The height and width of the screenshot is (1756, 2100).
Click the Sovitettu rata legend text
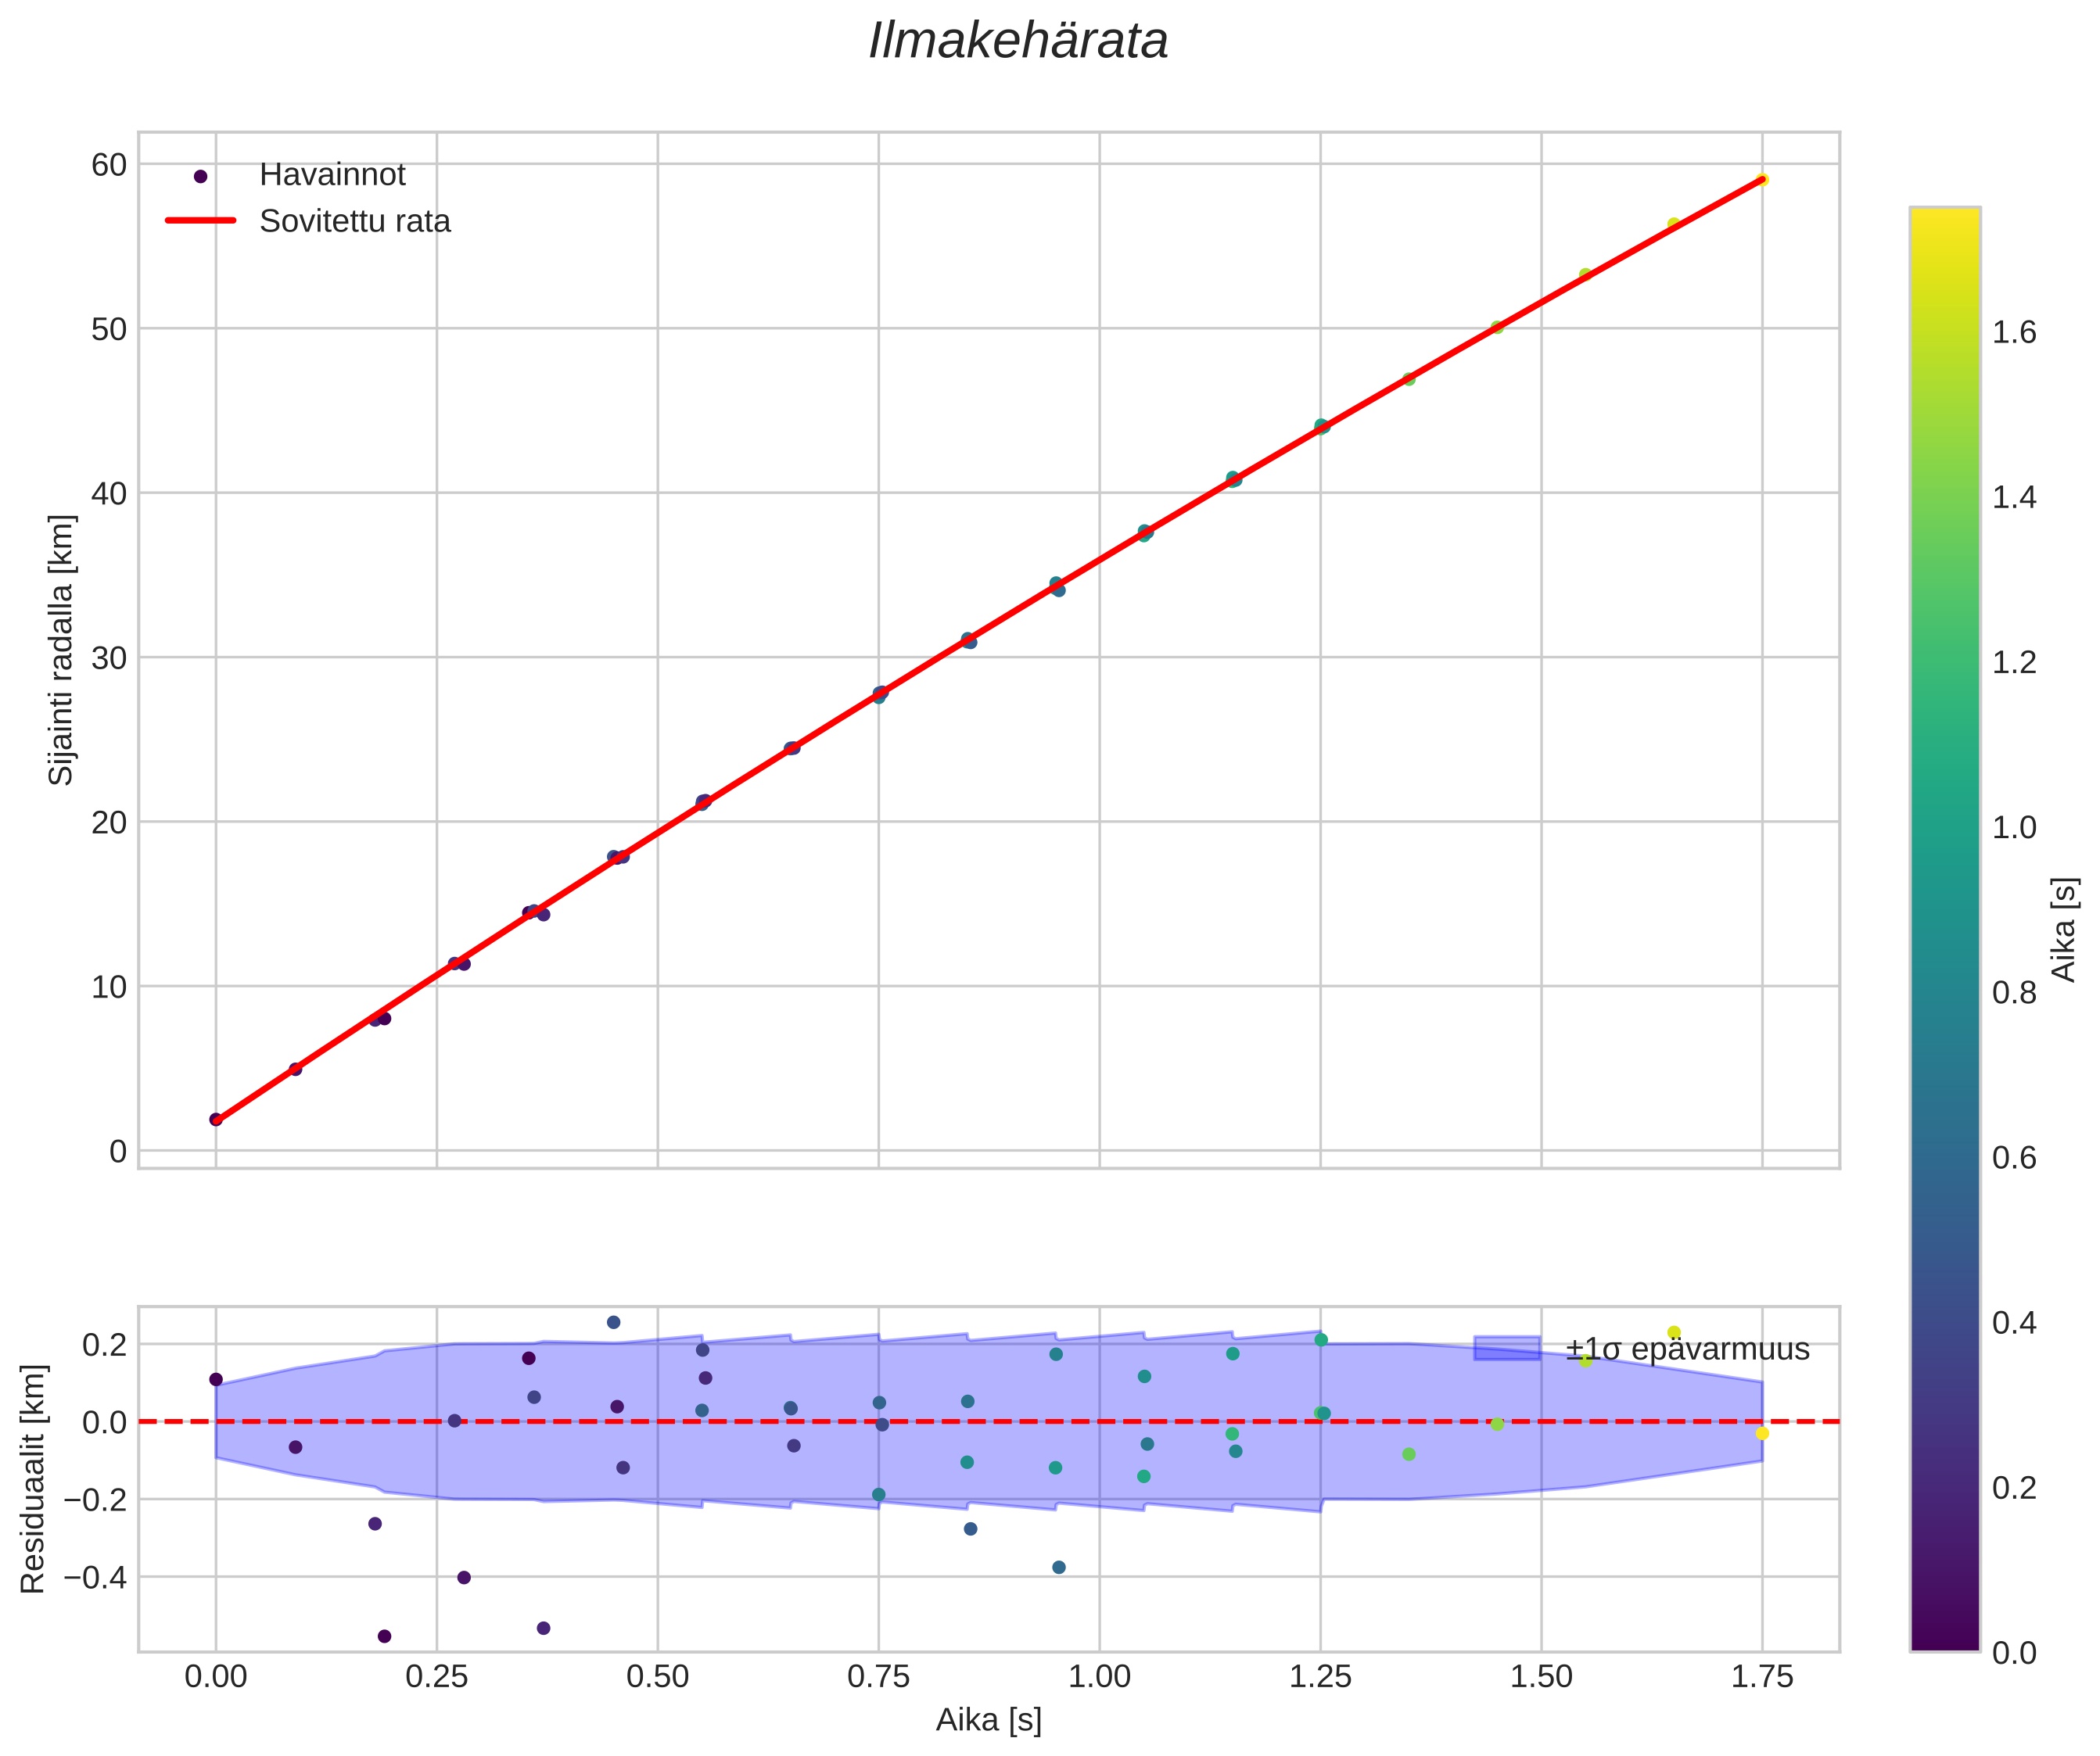click(x=355, y=221)
